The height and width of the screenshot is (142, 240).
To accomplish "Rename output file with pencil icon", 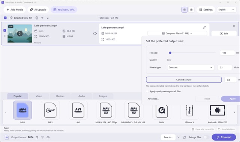I will [x=204, y=27].
